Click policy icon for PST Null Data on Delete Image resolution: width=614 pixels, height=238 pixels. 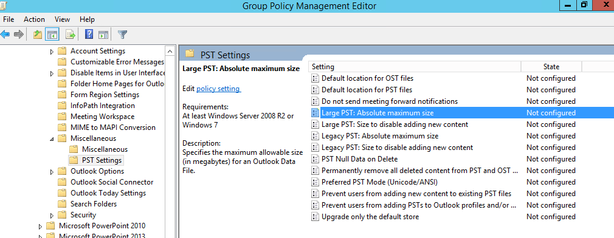316,159
